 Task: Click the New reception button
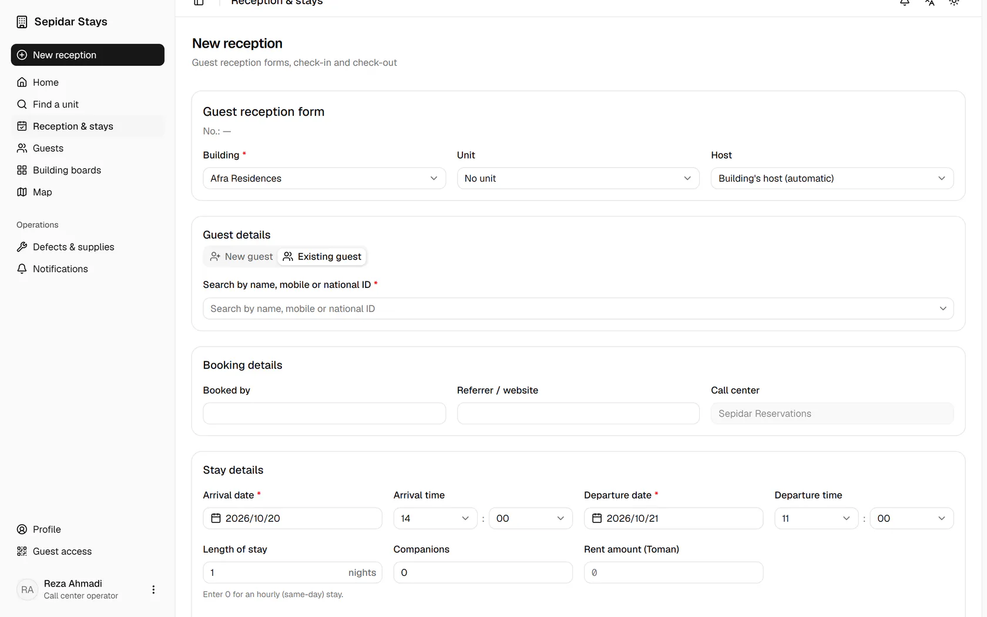[88, 55]
